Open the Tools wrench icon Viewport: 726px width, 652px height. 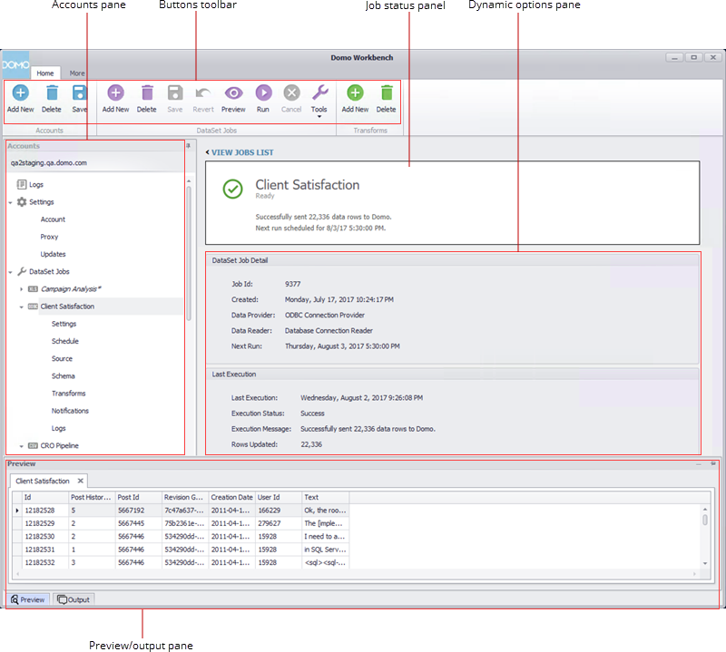[x=319, y=93]
